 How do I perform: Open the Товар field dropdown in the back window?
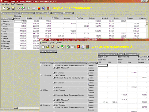(20, 16)
